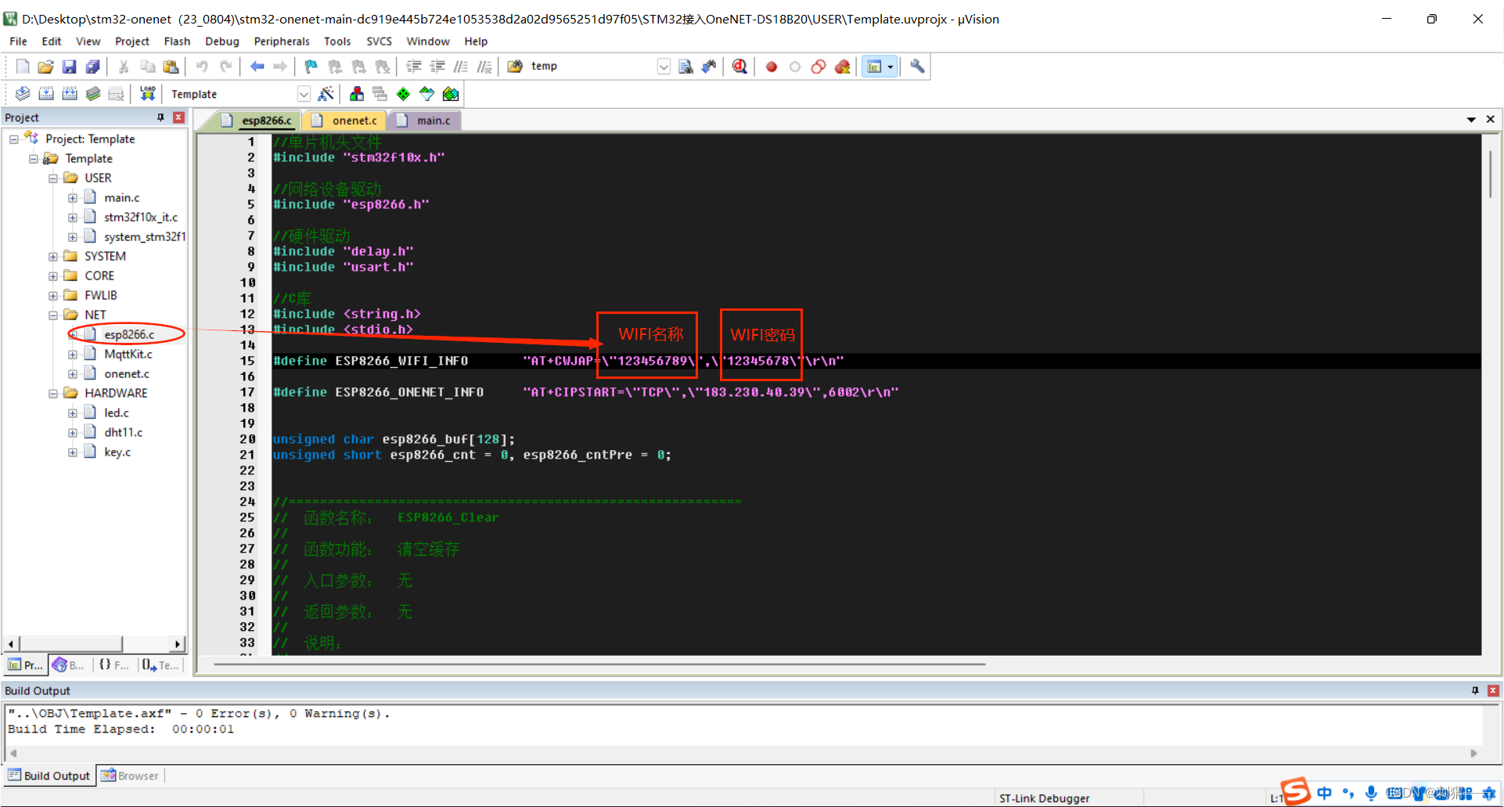Build the target with the Build icon
Image resolution: width=1504 pixels, height=807 pixels.
click(x=46, y=94)
